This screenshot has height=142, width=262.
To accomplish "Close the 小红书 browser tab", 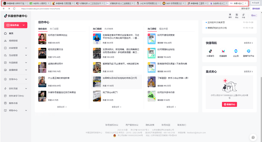I will pos(159,3).
